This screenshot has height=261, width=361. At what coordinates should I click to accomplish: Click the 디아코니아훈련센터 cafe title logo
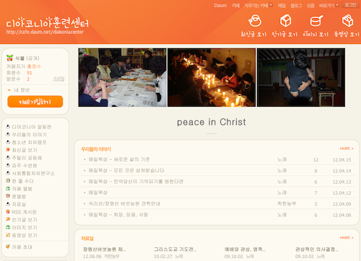pos(47,22)
